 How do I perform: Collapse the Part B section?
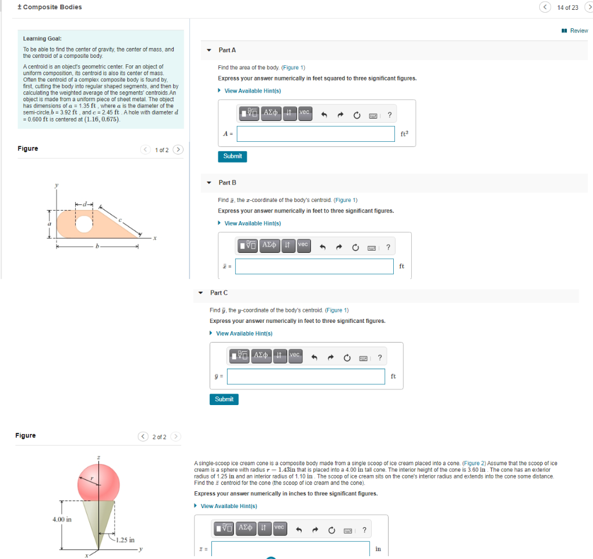pos(208,182)
